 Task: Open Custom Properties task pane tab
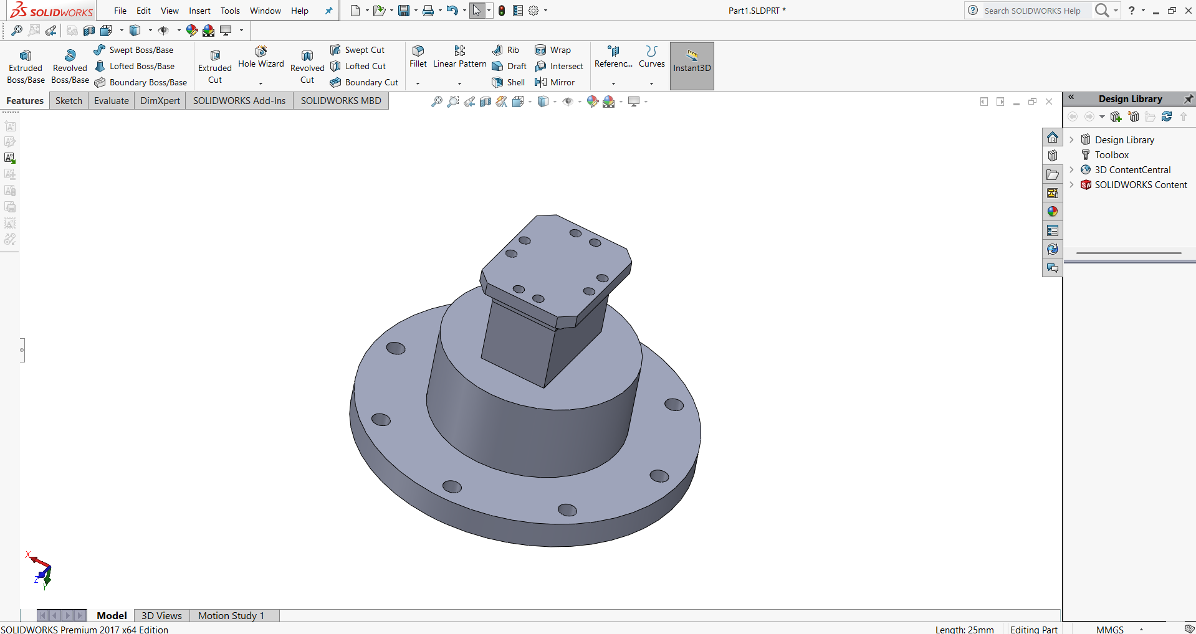point(1053,230)
